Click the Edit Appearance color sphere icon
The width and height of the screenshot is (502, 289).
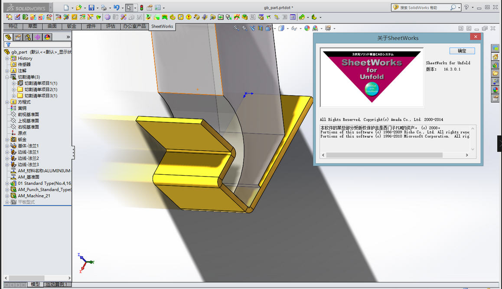[x=307, y=28]
